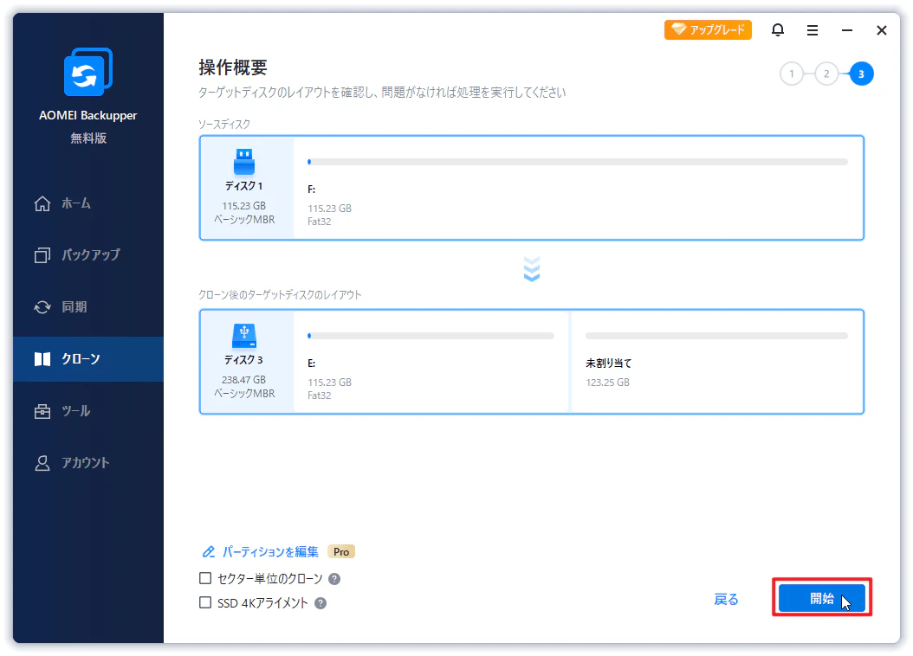This screenshot has width=913, height=656.
Task: Click the ディスク 3 USB disk icon
Action: 244,336
